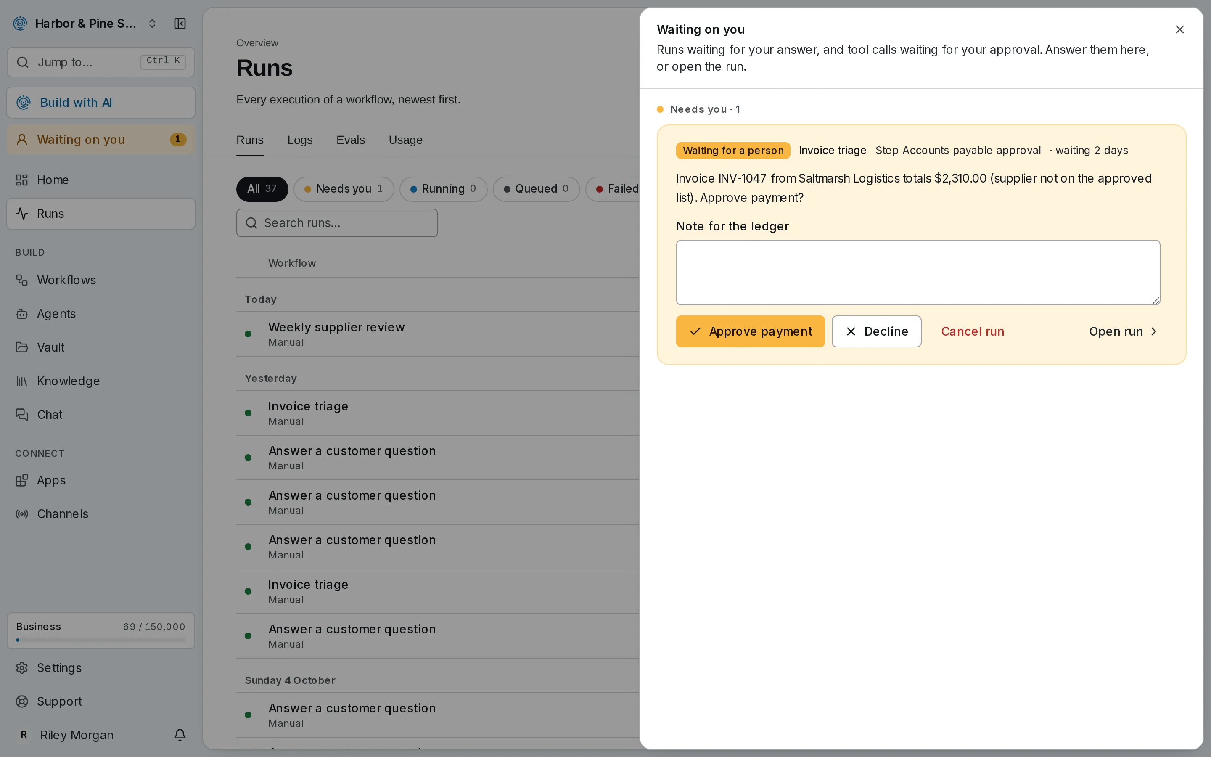Click the Waiting on you count badge
The width and height of the screenshot is (1211, 757).
(x=177, y=139)
